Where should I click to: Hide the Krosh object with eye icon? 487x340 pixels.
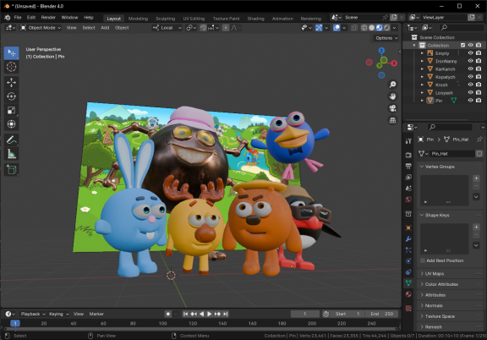click(471, 85)
